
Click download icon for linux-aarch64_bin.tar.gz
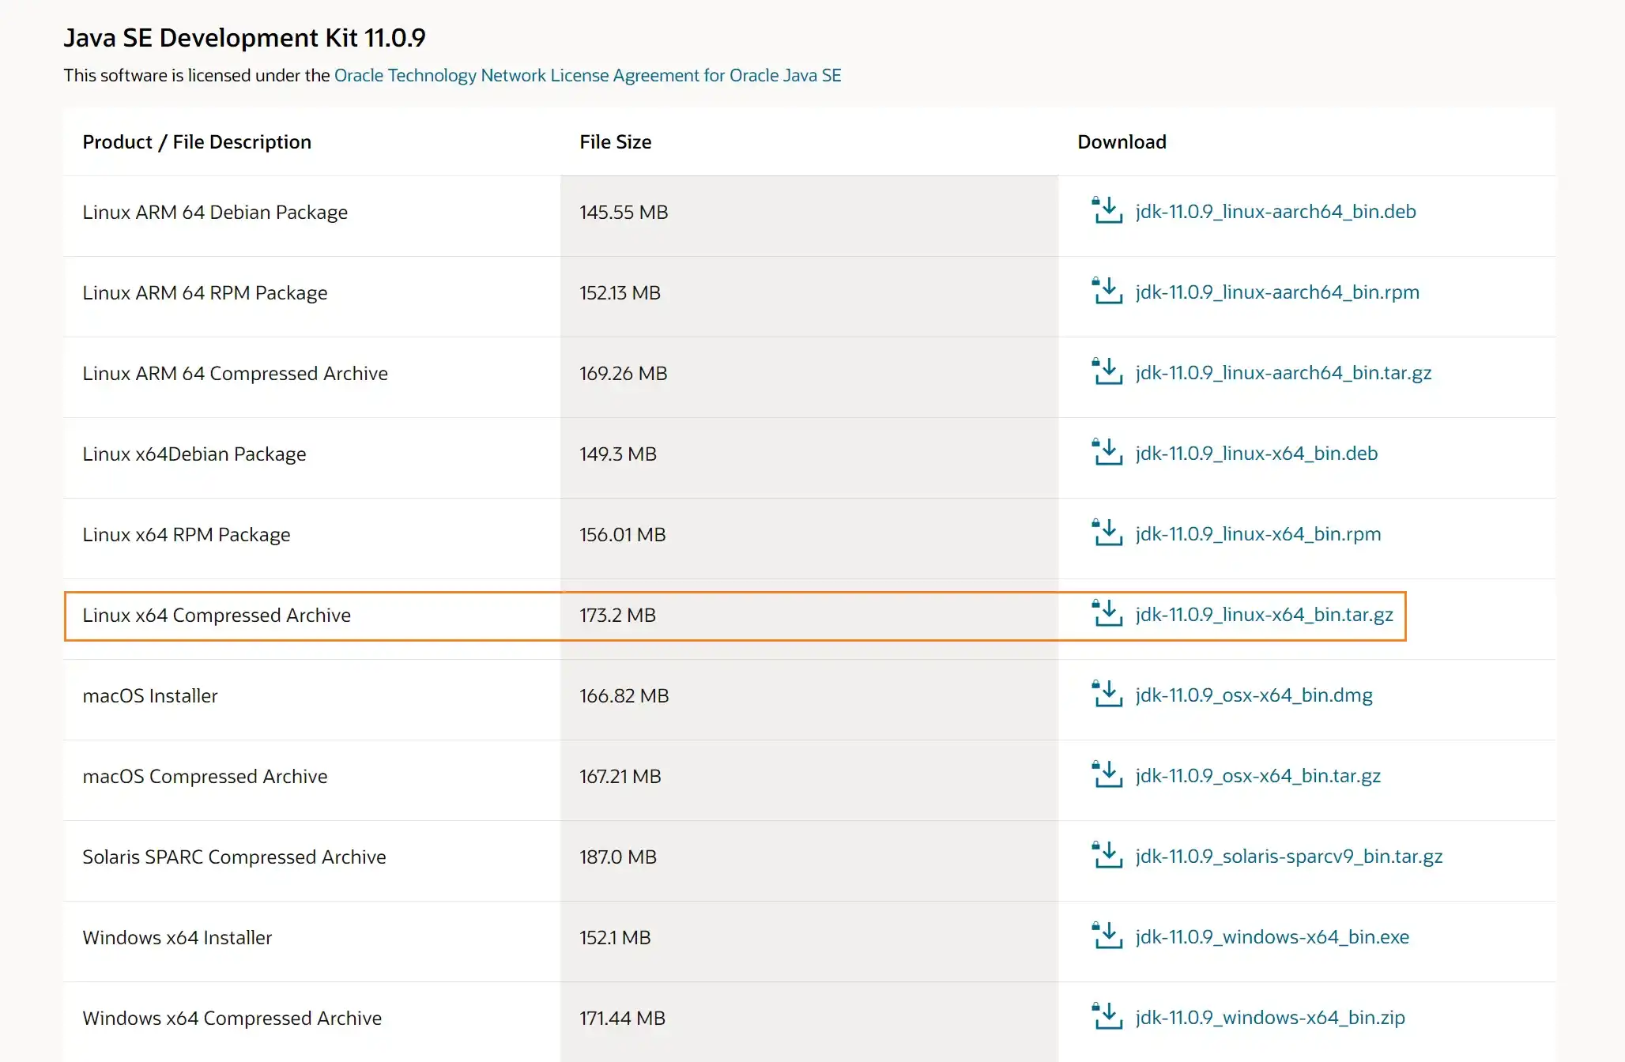click(x=1107, y=372)
